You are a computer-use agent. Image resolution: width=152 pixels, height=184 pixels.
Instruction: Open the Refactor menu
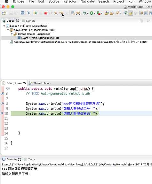[70, 1]
